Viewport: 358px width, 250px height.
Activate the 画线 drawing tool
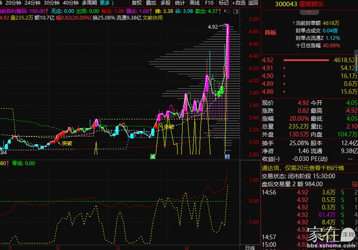point(194,3)
